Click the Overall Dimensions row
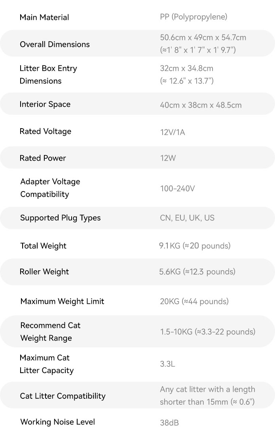 (x=137, y=44)
